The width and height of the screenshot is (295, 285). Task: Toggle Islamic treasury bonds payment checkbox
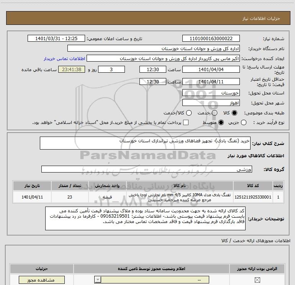tap(186, 122)
